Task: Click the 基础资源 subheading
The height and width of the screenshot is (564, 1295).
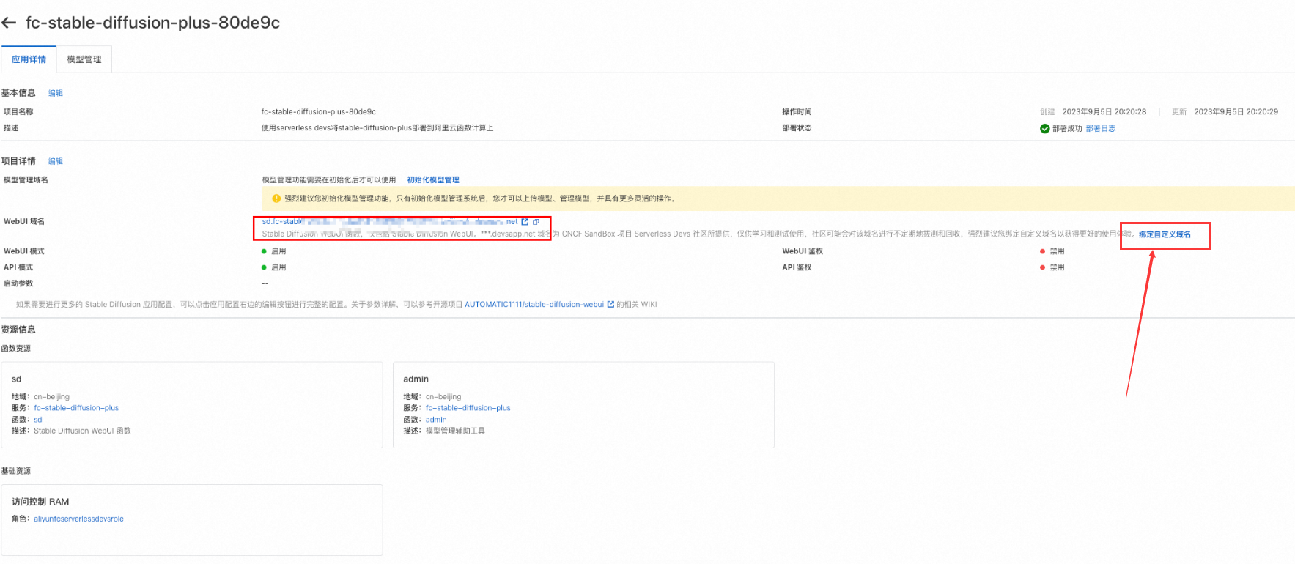Action: pos(16,471)
